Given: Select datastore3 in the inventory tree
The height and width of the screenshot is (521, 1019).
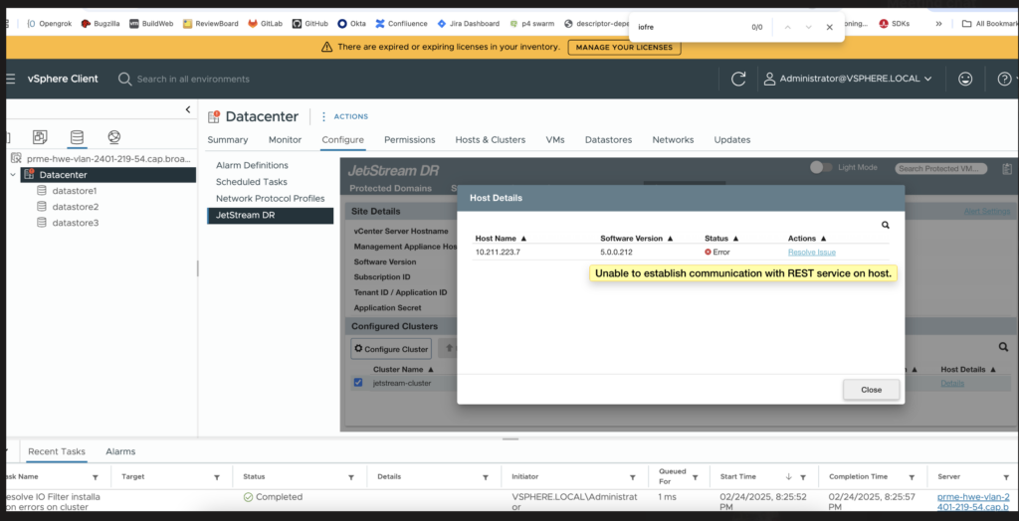Looking at the screenshot, I should (x=68, y=223).
